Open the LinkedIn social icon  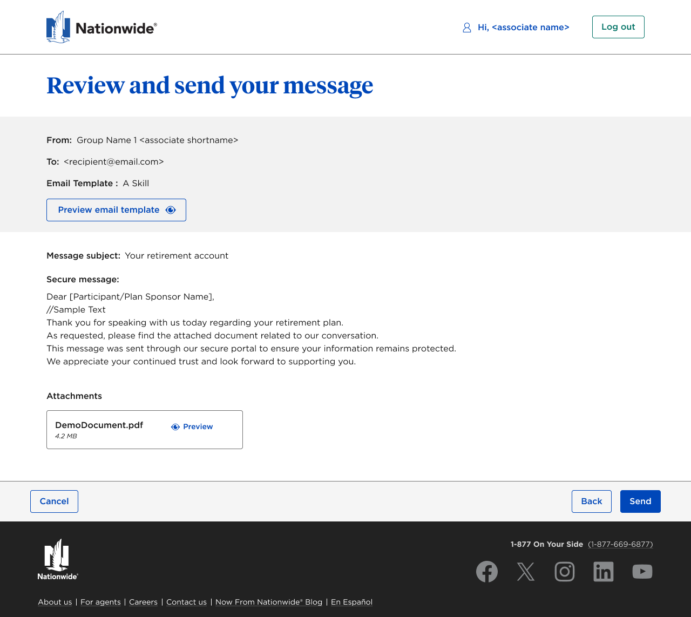pos(604,572)
